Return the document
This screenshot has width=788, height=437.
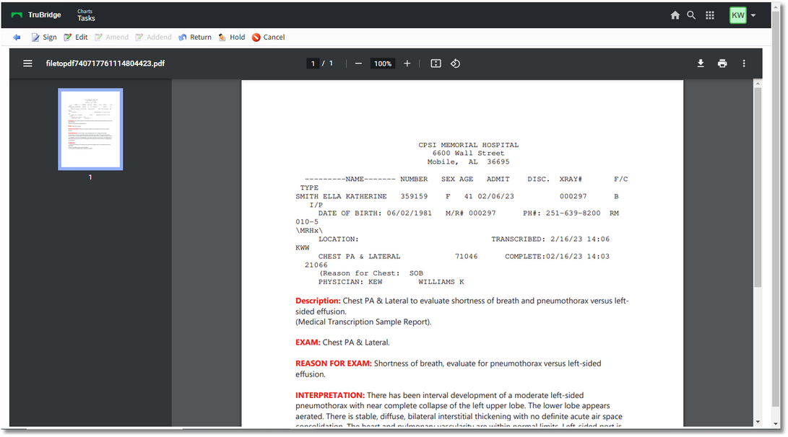pyautogui.click(x=195, y=37)
